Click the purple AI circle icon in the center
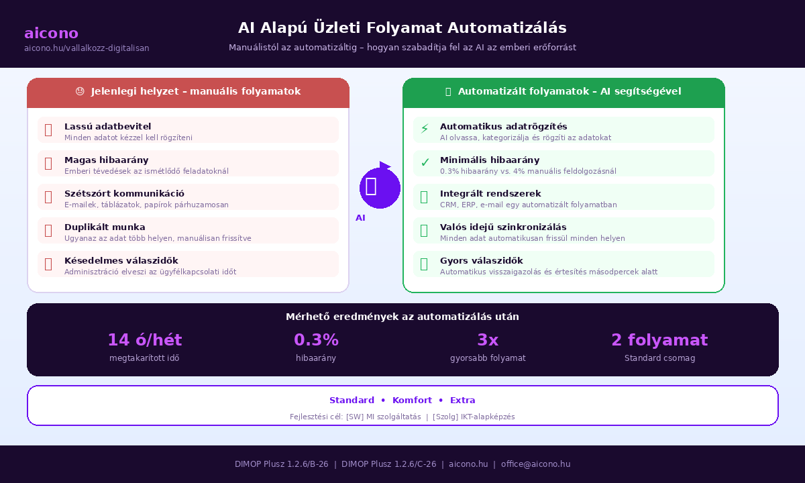Screen dimensions: 805x483 [x=380, y=187]
